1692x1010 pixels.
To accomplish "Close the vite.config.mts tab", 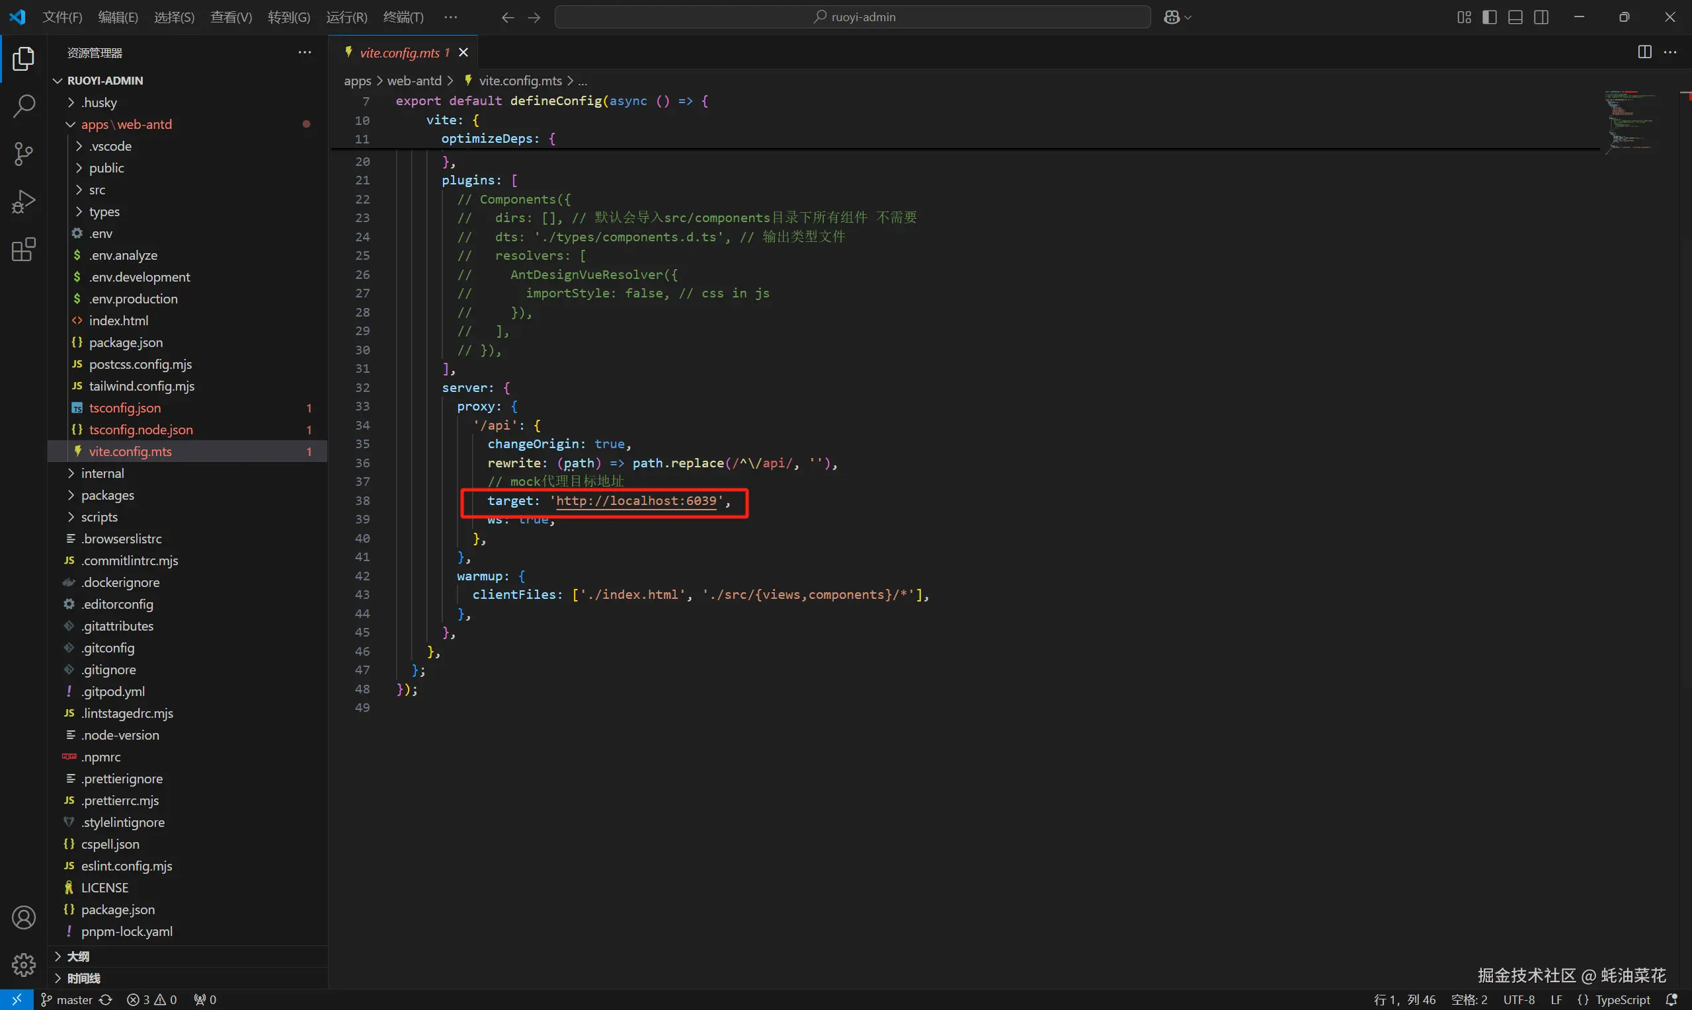I will tap(463, 52).
